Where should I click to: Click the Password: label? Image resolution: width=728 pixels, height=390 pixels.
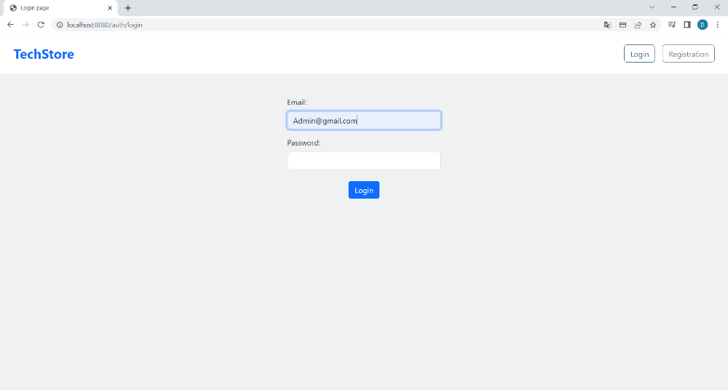click(304, 143)
